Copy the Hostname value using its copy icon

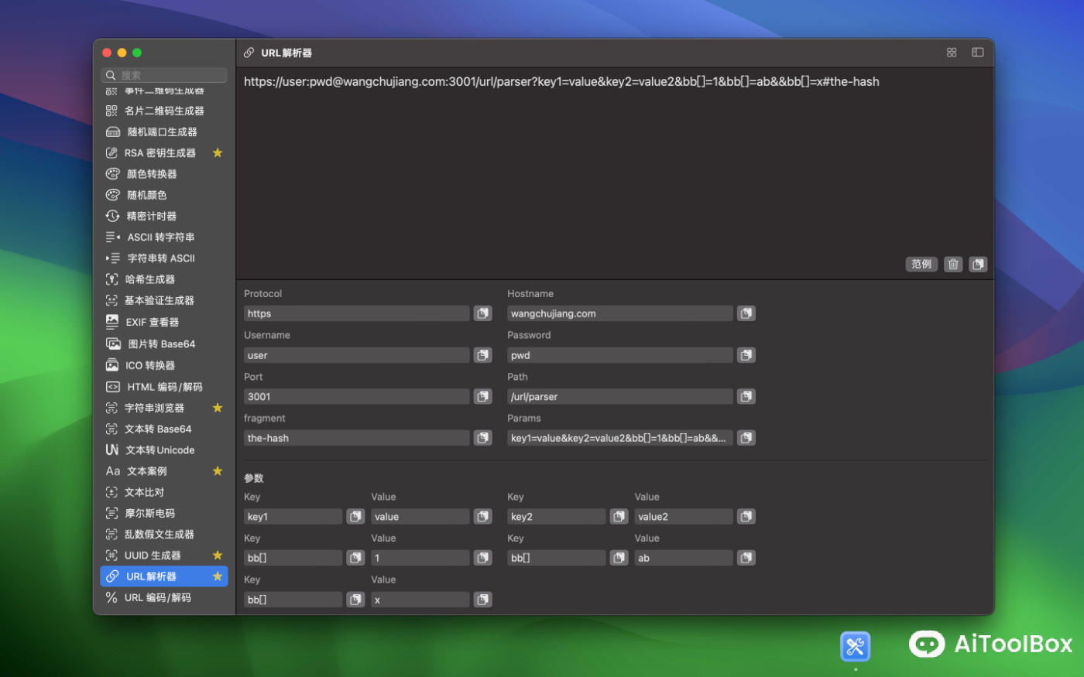(745, 313)
